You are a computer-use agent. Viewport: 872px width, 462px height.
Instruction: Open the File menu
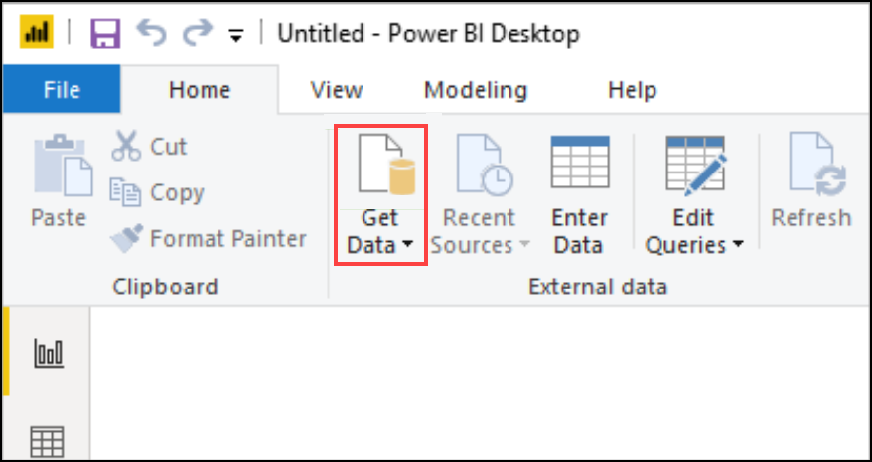pyautogui.click(x=61, y=90)
